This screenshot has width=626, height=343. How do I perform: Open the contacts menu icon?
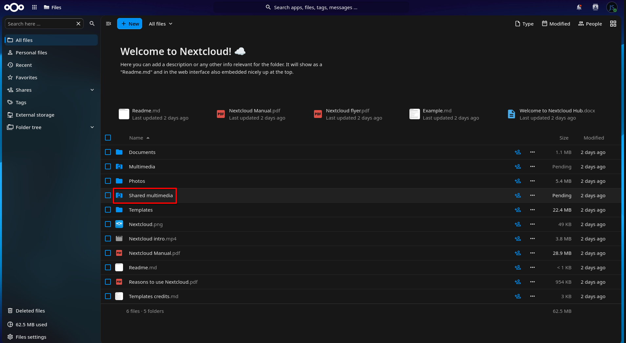(595, 7)
